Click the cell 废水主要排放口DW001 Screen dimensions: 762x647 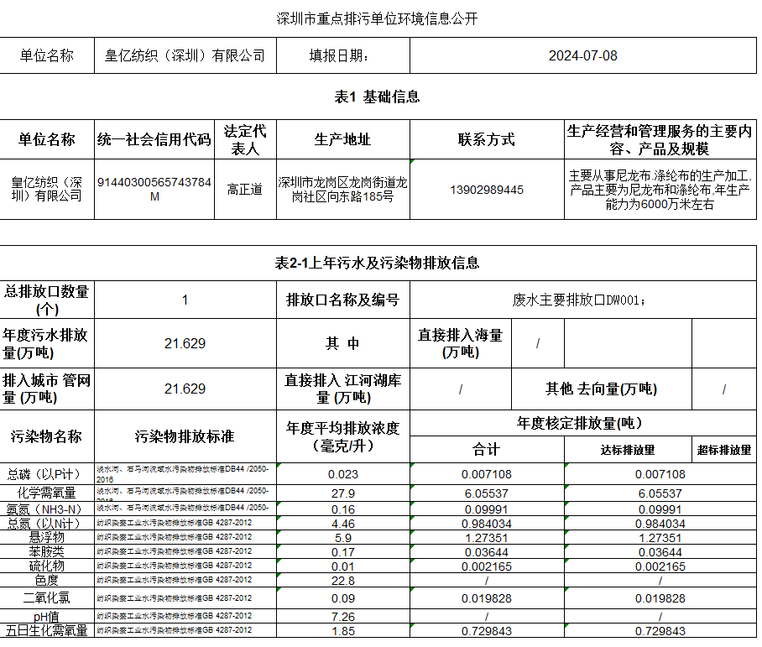(583, 300)
